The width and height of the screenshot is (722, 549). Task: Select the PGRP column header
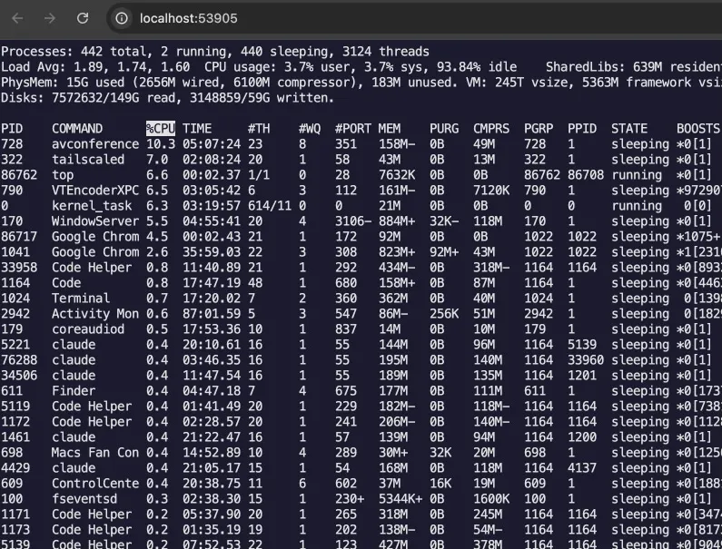pyautogui.click(x=539, y=128)
